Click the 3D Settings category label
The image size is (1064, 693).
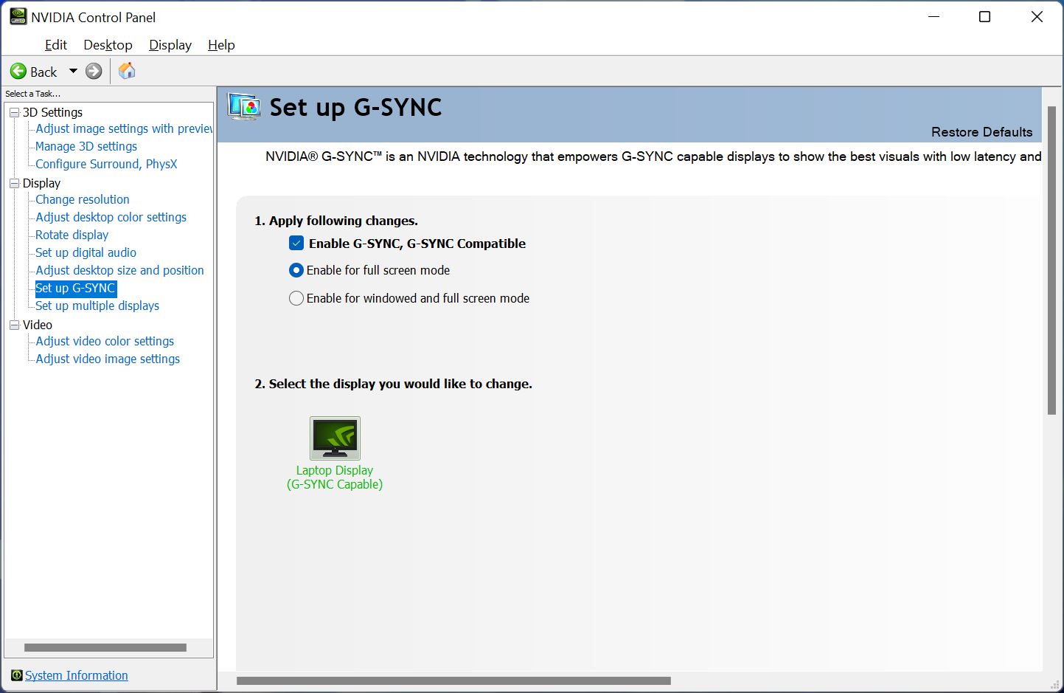(52, 112)
